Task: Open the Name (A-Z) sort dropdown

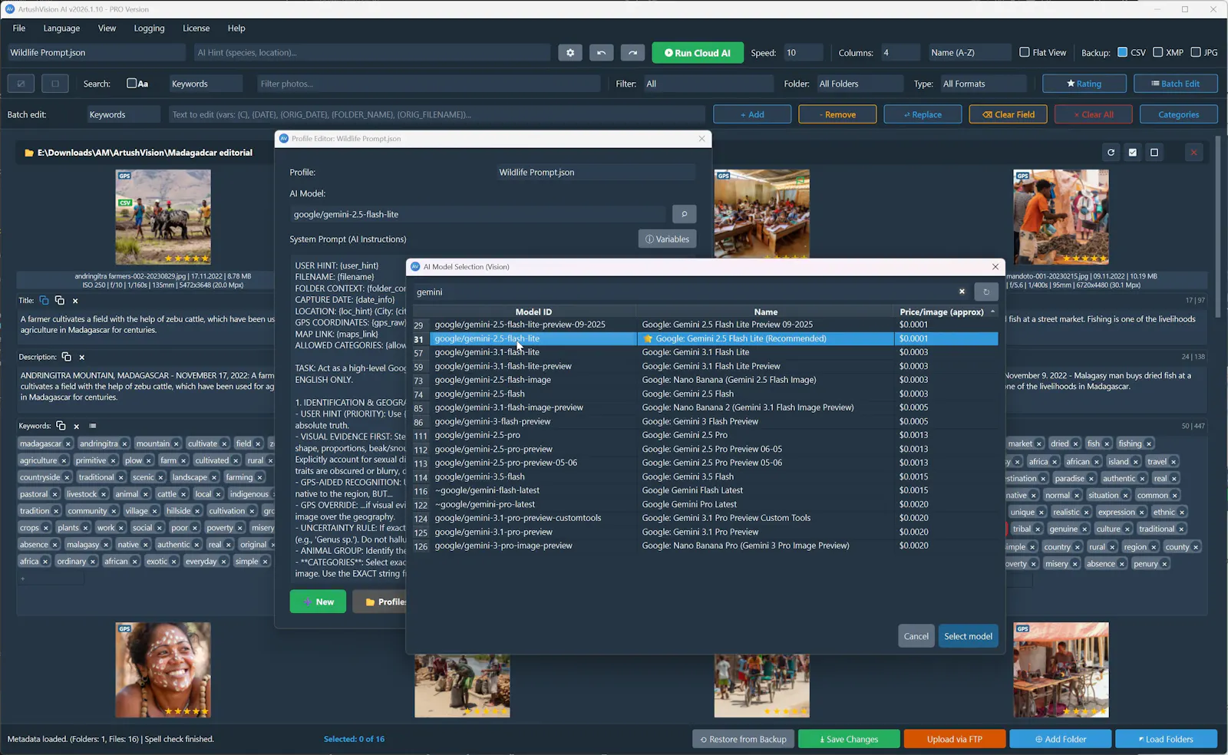Action: 969,53
